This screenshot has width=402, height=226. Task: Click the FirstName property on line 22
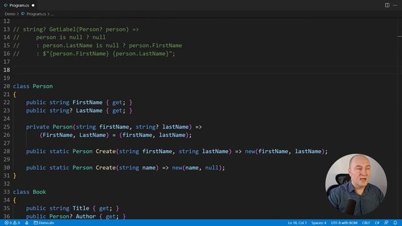87,102
